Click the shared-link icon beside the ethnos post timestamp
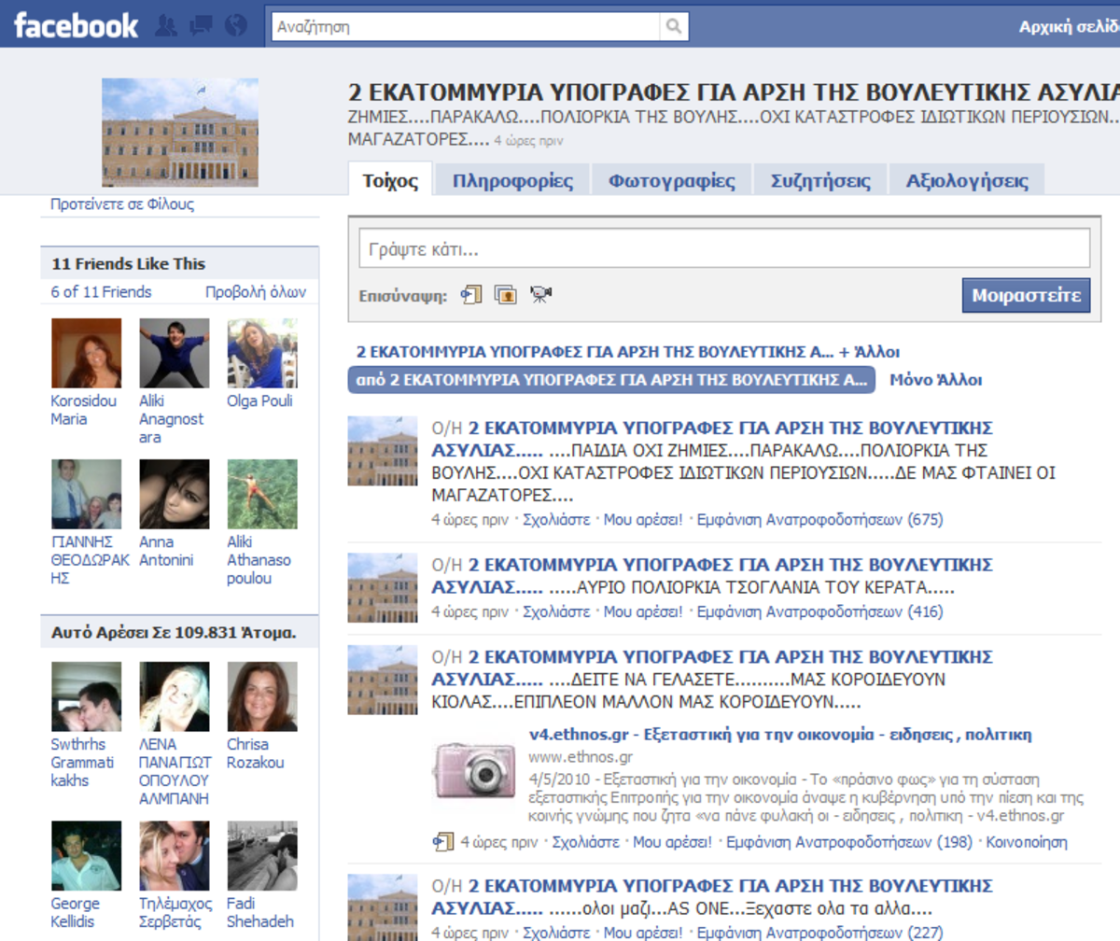Image resolution: width=1120 pixels, height=941 pixels. [x=443, y=842]
